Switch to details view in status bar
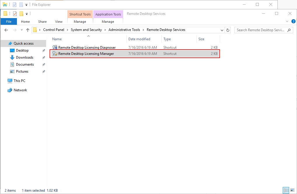The image size is (297, 194). [x=286, y=190]
